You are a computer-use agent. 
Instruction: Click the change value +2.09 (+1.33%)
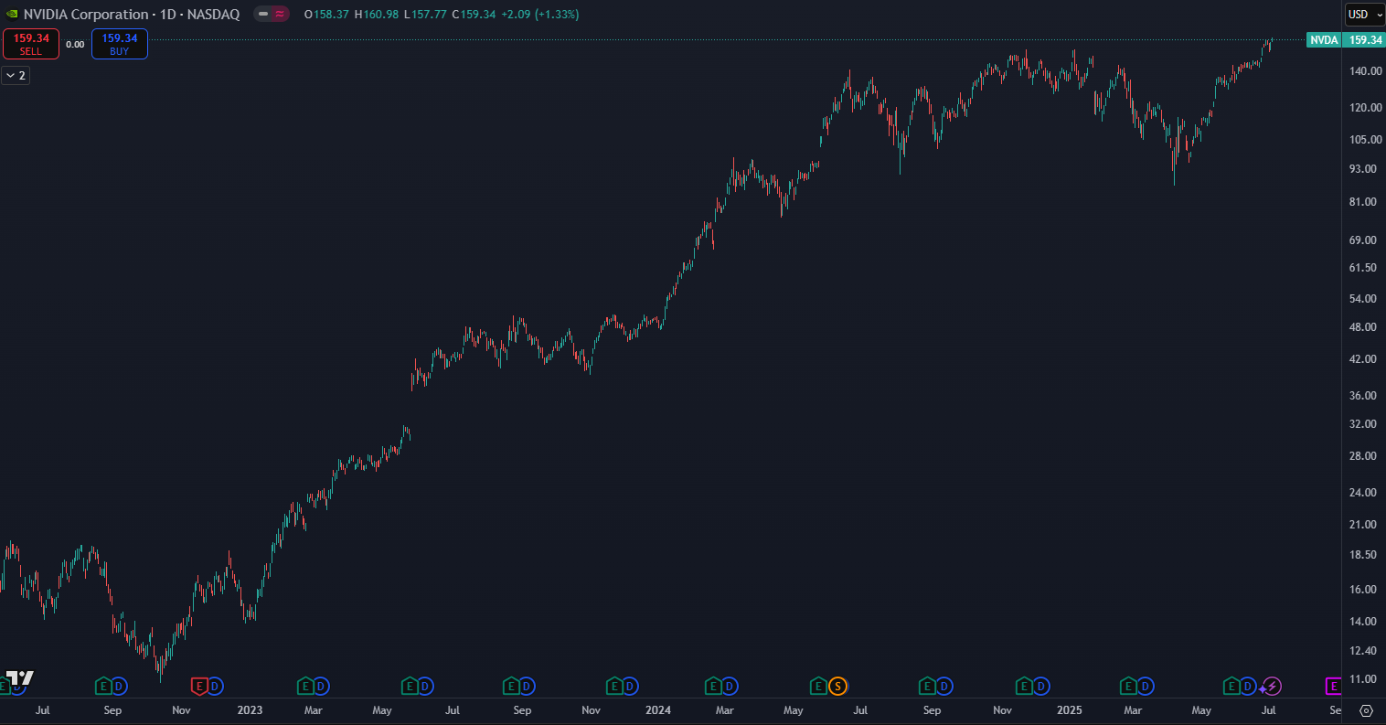tap(540, 15)
